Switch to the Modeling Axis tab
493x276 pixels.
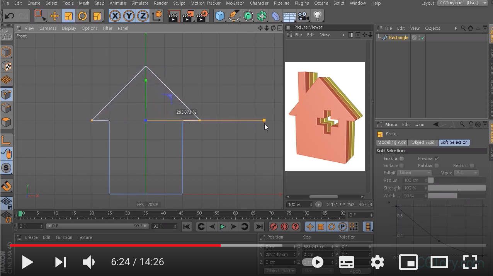click(392, 142)
